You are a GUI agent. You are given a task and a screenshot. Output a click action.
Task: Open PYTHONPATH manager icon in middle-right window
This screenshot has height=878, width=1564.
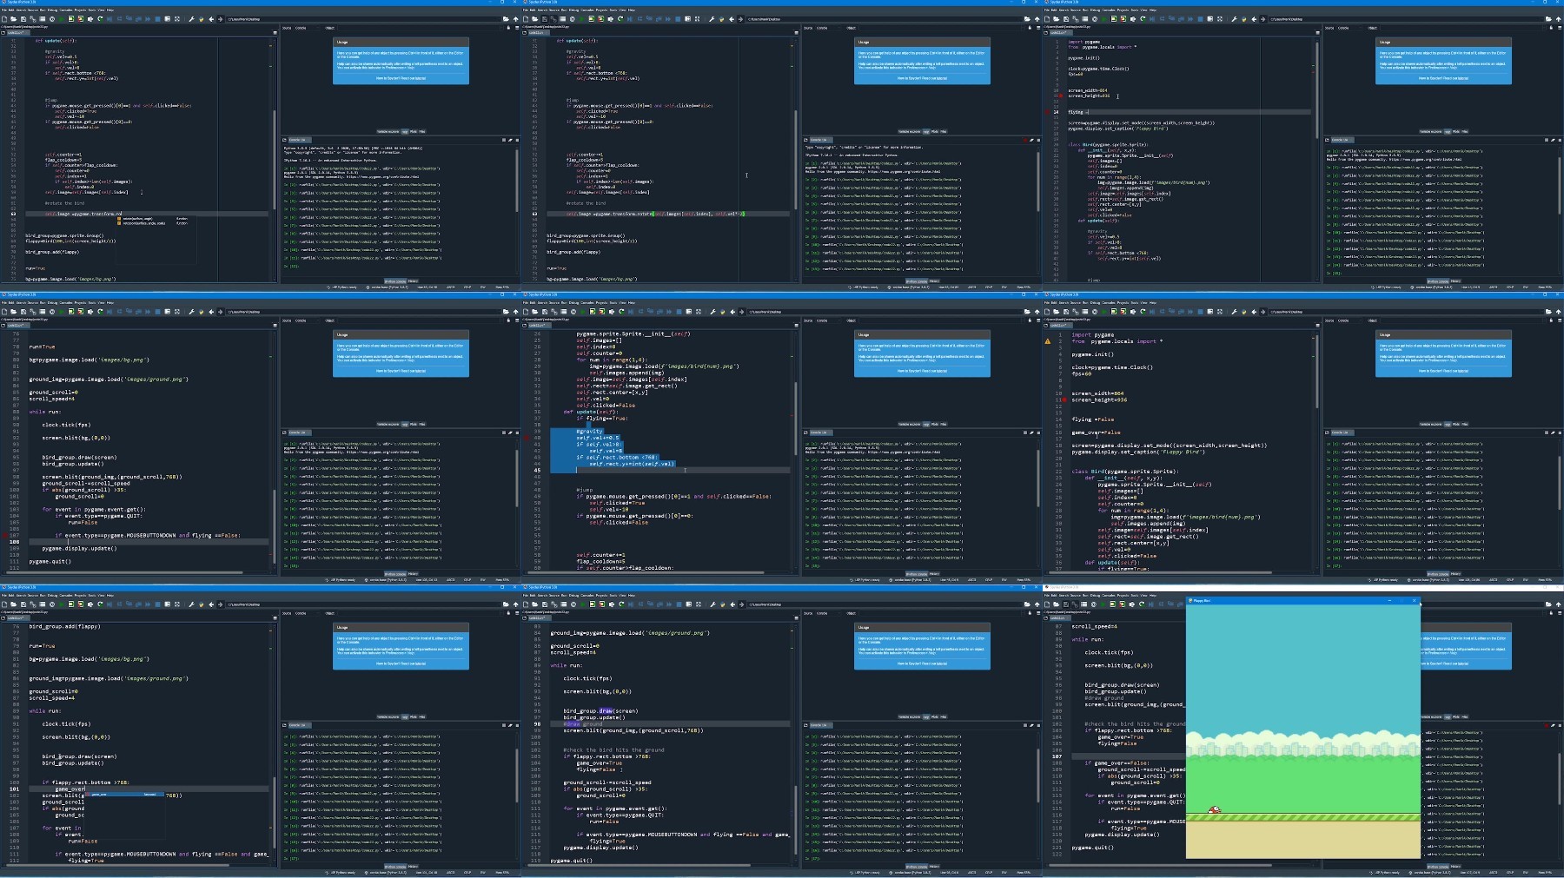tap(1243, 312)
